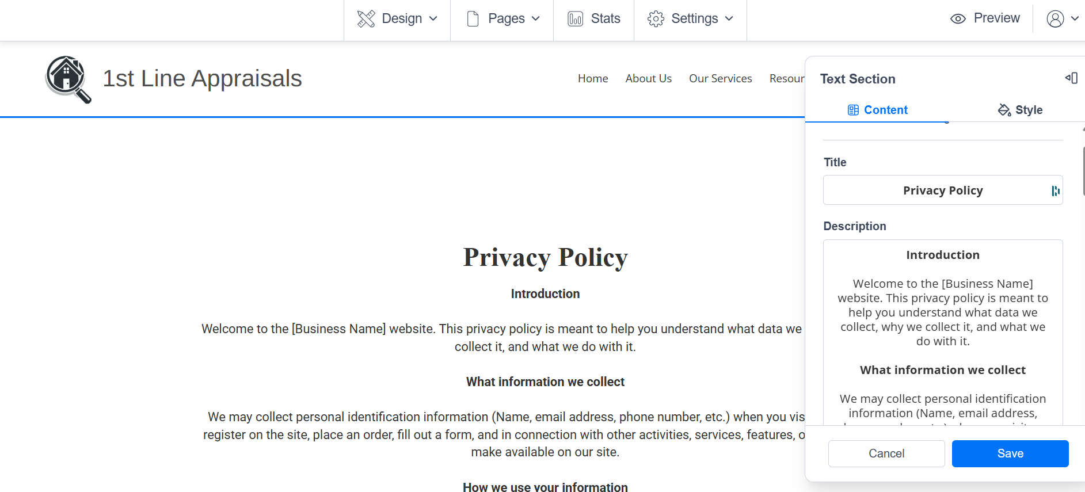Click the Settings gear icon
This screenshot has height=492, width=1085.
656,19
